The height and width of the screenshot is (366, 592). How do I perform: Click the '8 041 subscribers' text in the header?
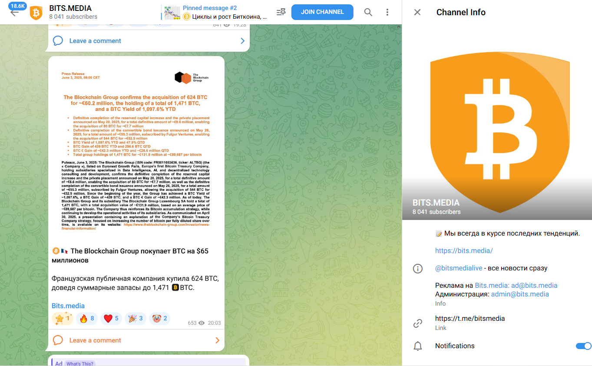tap(73, 17)
